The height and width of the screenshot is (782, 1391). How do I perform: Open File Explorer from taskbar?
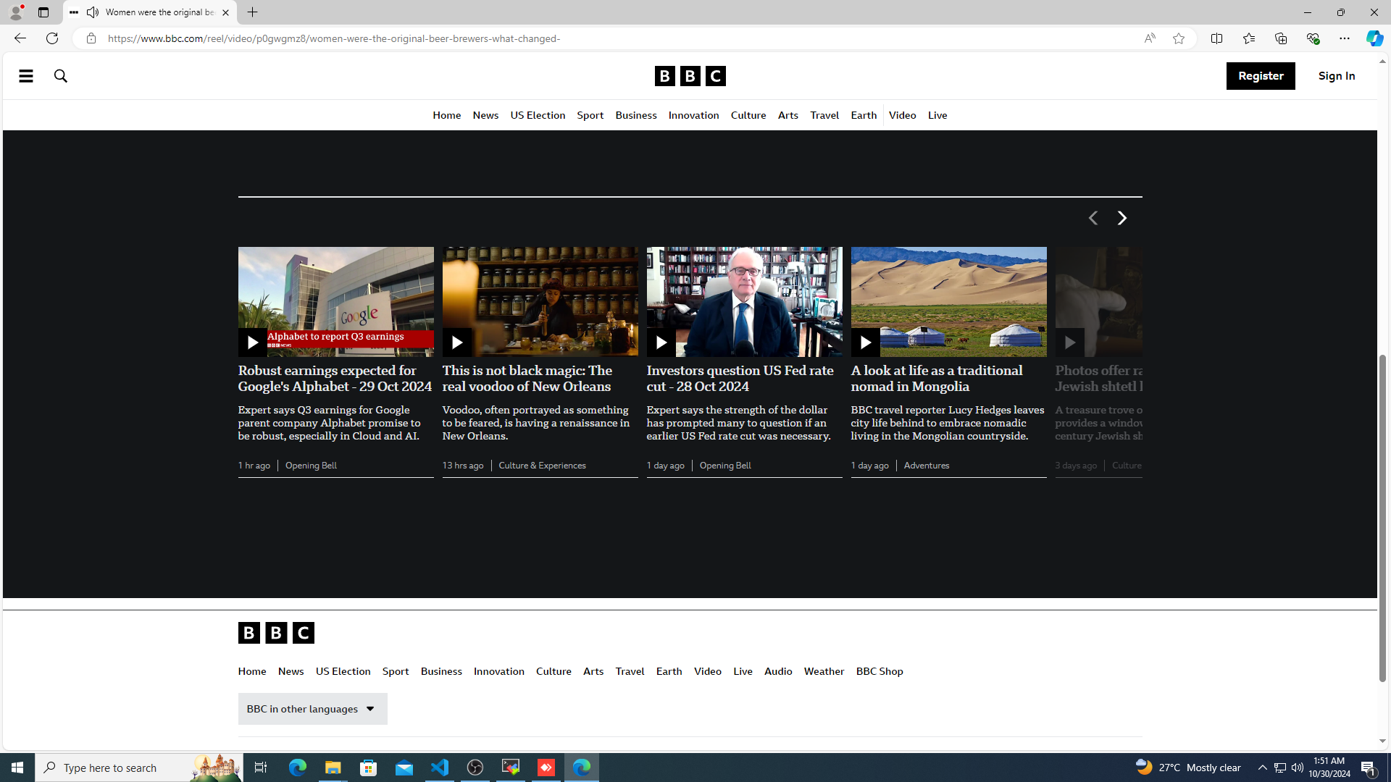pyautogui.click(x=333, y=768)
